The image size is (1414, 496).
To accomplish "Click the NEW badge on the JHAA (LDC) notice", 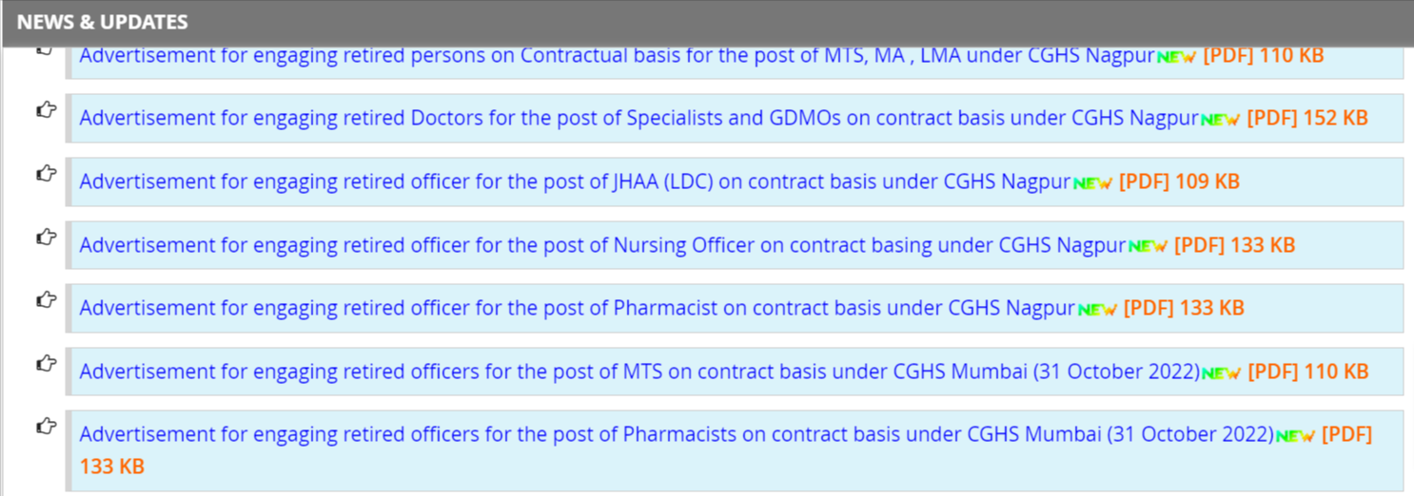I will click(x=1092, y=183).
